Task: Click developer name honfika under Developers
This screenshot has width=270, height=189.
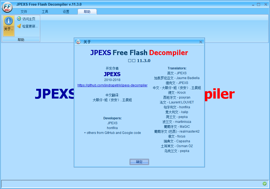Action: click(112, 128)
